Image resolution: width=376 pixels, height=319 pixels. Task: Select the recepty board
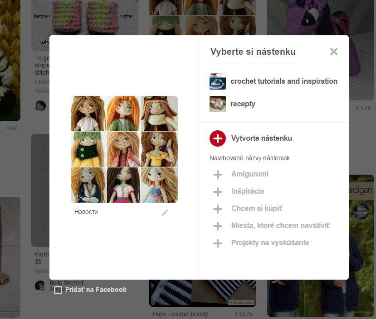(x=243, y=104)
